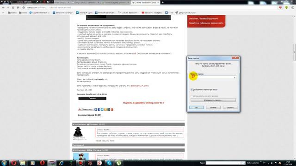The height and width of the screenshot is (166, 296).
Task: Toggle show password while typing checkbox
Action: [192, 89]
